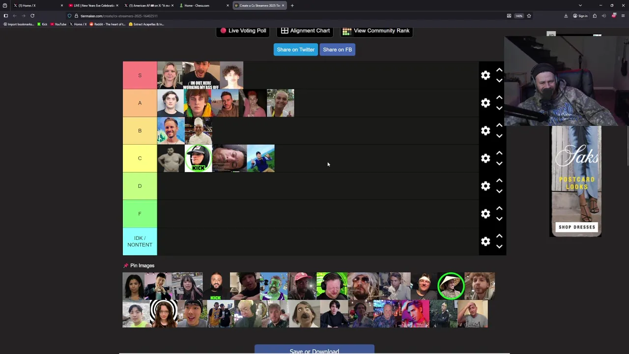The image size is (629, 354).
Task: Close the Create a Cx Streamers 2025 tab
Action: 283,5
